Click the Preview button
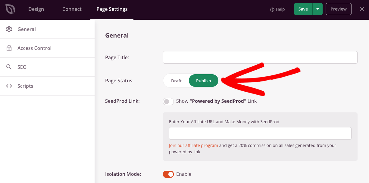The height and width of the screenshot is (183, 369). click(x=338, y=9)
